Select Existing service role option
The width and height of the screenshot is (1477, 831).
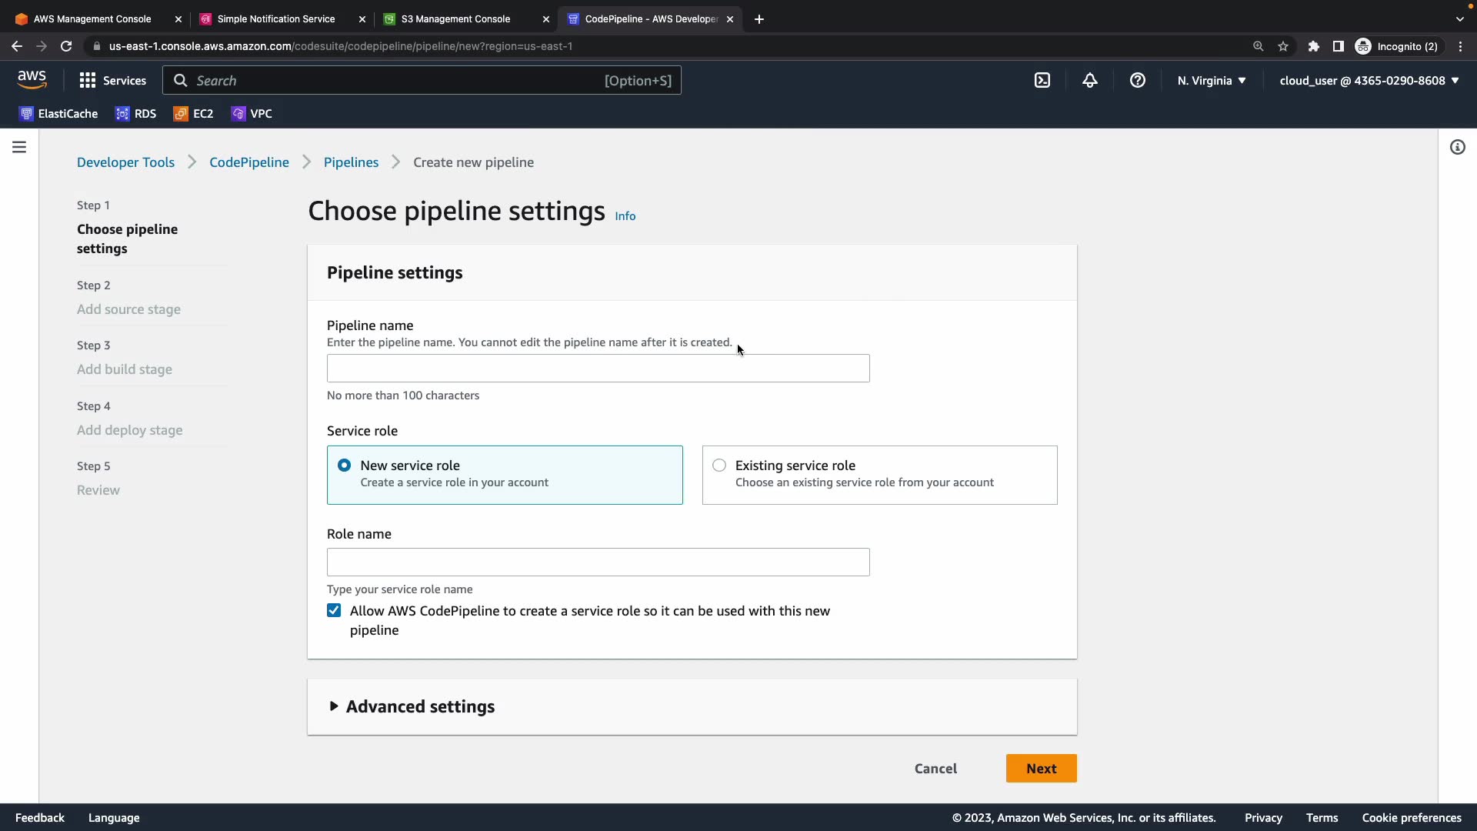pos(718,466)
